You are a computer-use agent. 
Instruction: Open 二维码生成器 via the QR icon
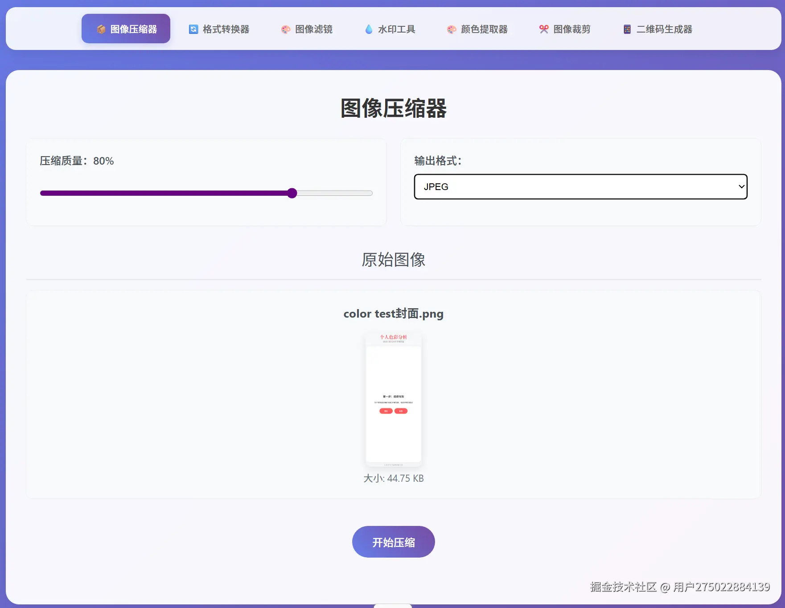[626, 29]
